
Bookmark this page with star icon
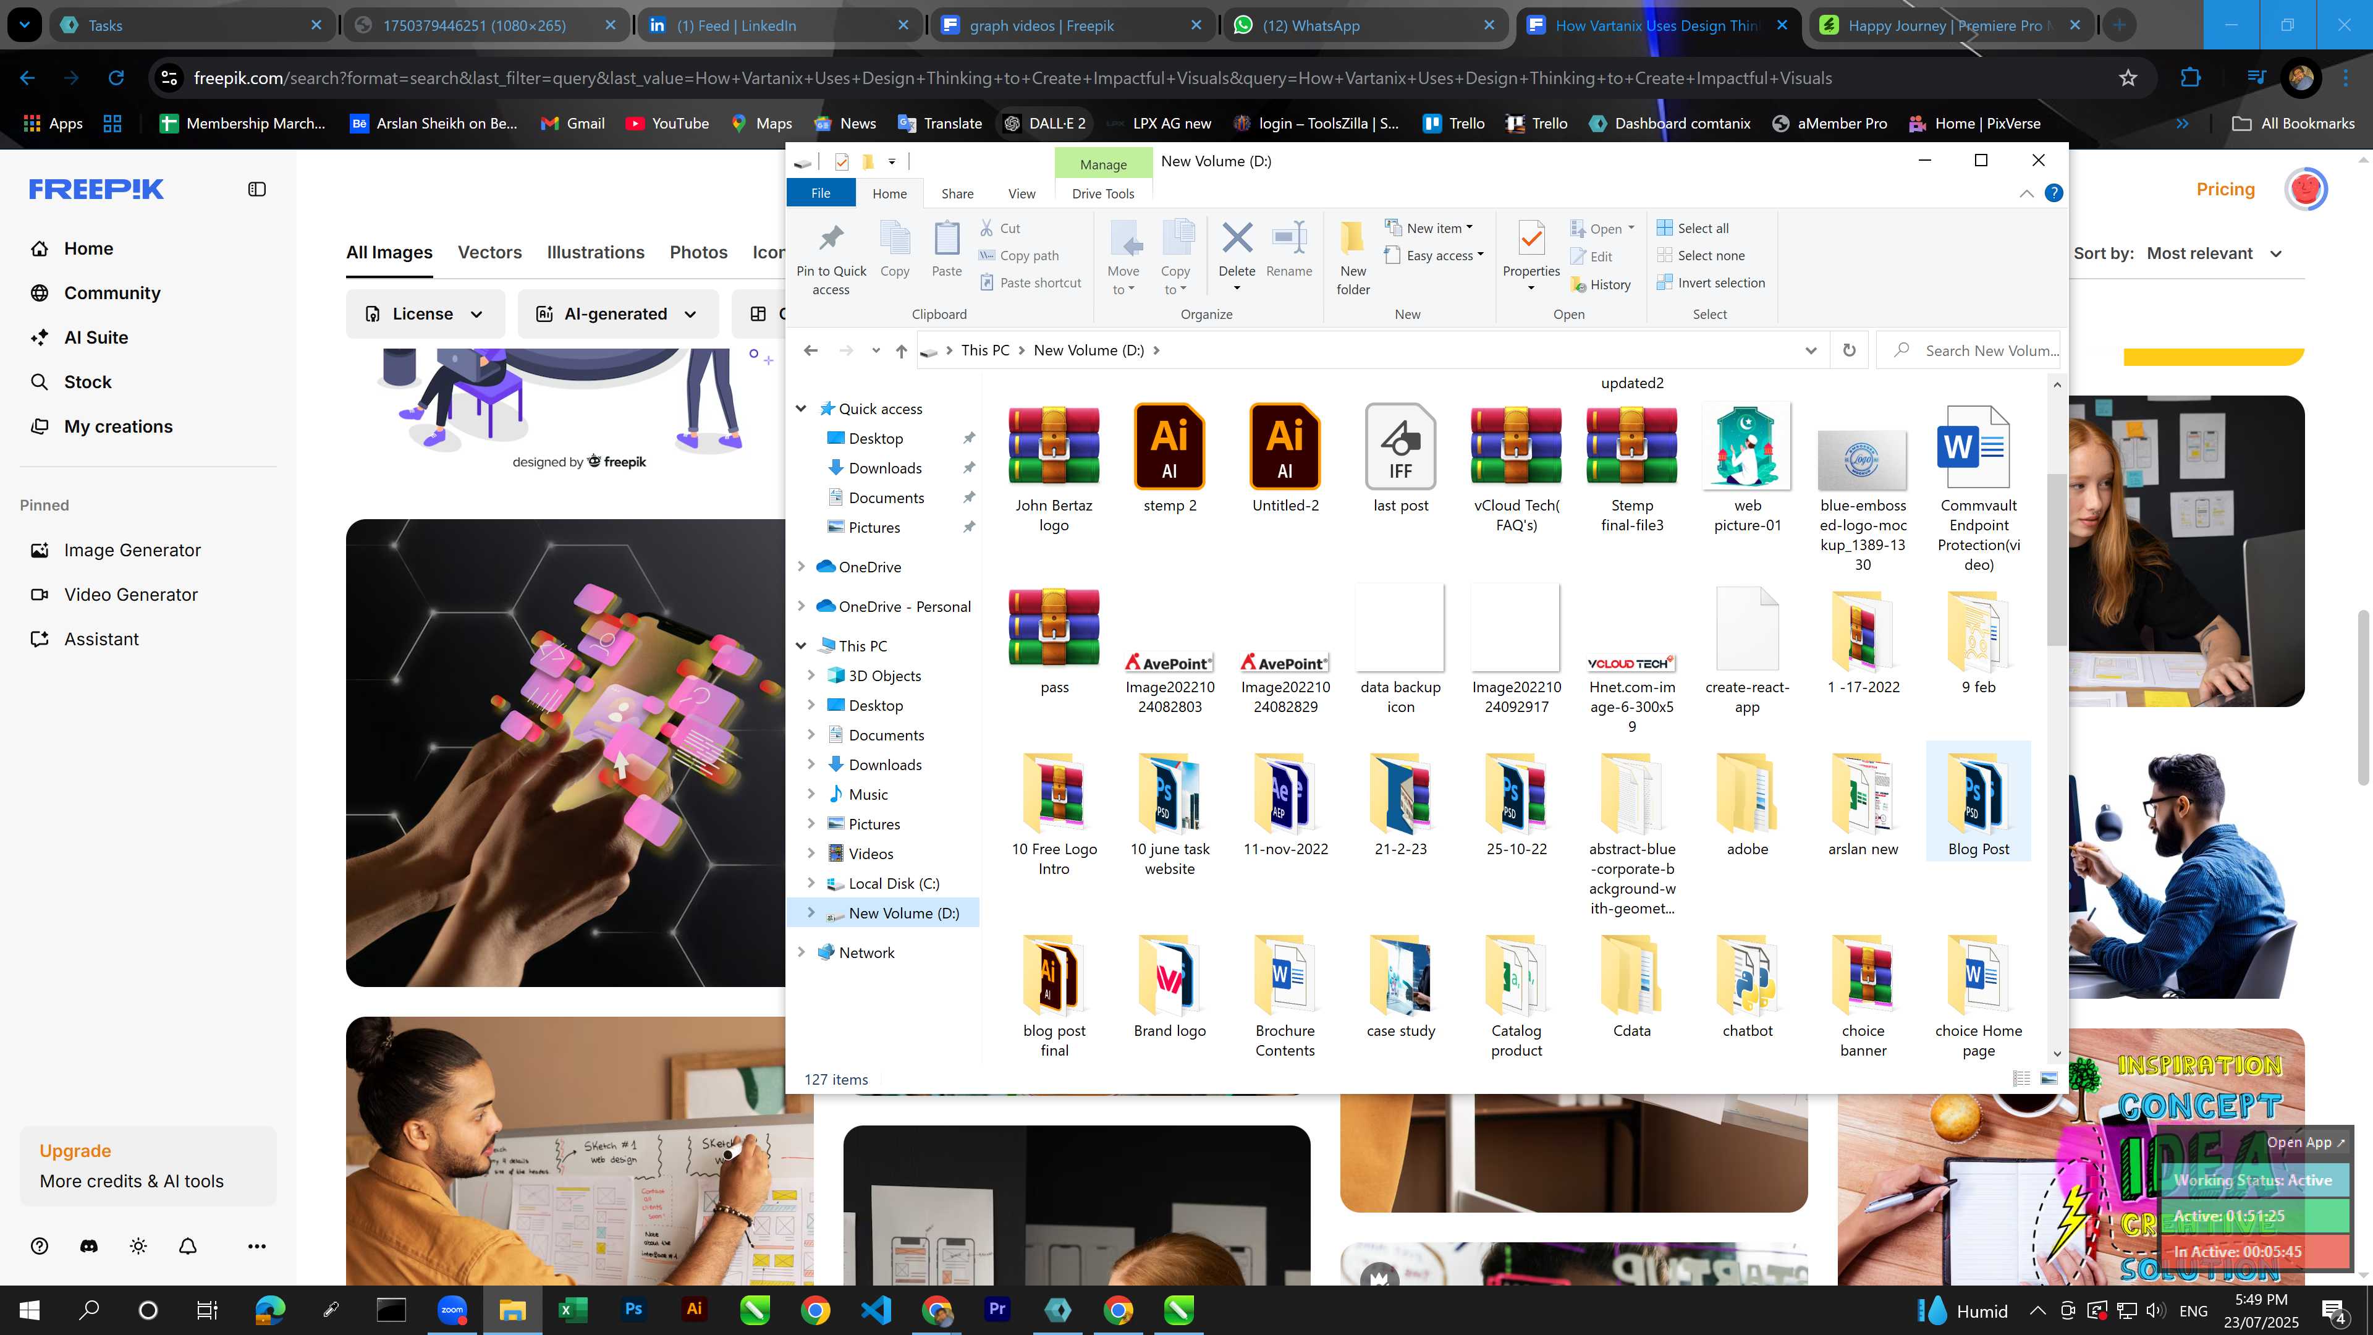coord(2128,77)
